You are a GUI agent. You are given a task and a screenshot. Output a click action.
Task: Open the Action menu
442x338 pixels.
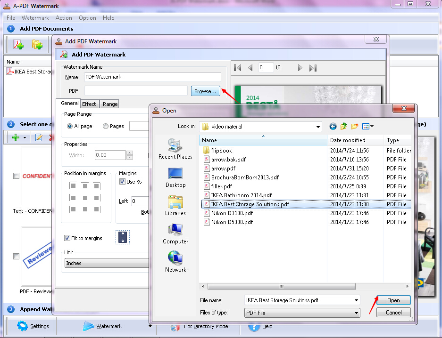[64, 18]
